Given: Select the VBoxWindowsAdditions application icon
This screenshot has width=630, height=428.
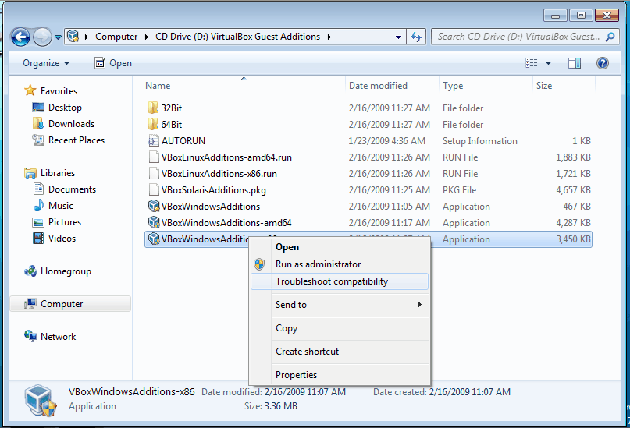Looking at the screenshot, I should [154, 206].
